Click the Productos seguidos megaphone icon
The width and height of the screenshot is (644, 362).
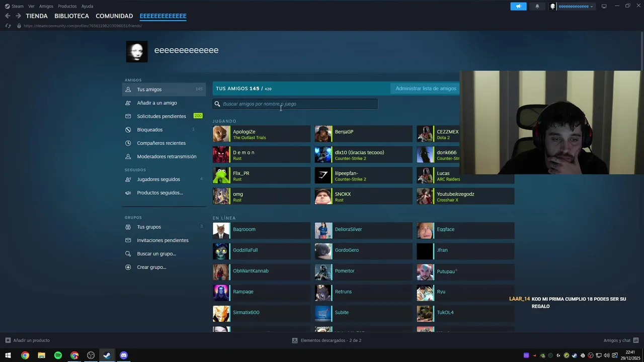coord(128,193)
